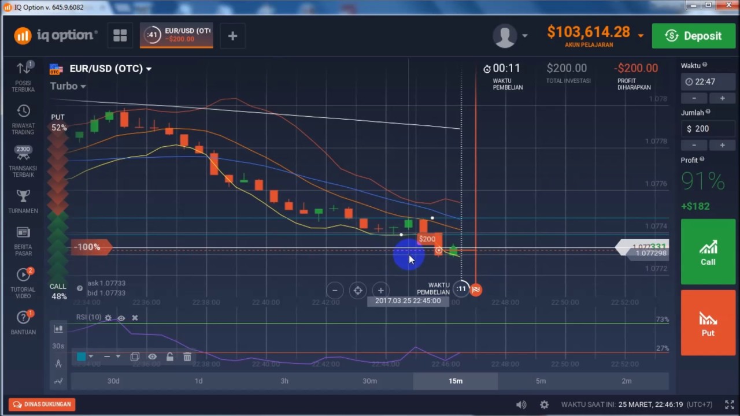Screen dimensions: 740x416
Task: Add a new asset tab with plus
Action: [232, 36]
